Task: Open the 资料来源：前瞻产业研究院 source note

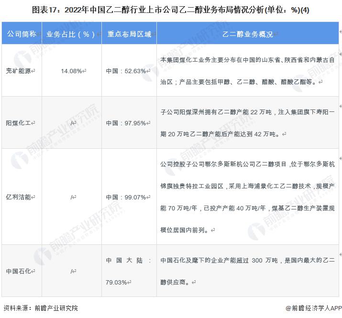Action: point(41,308)
